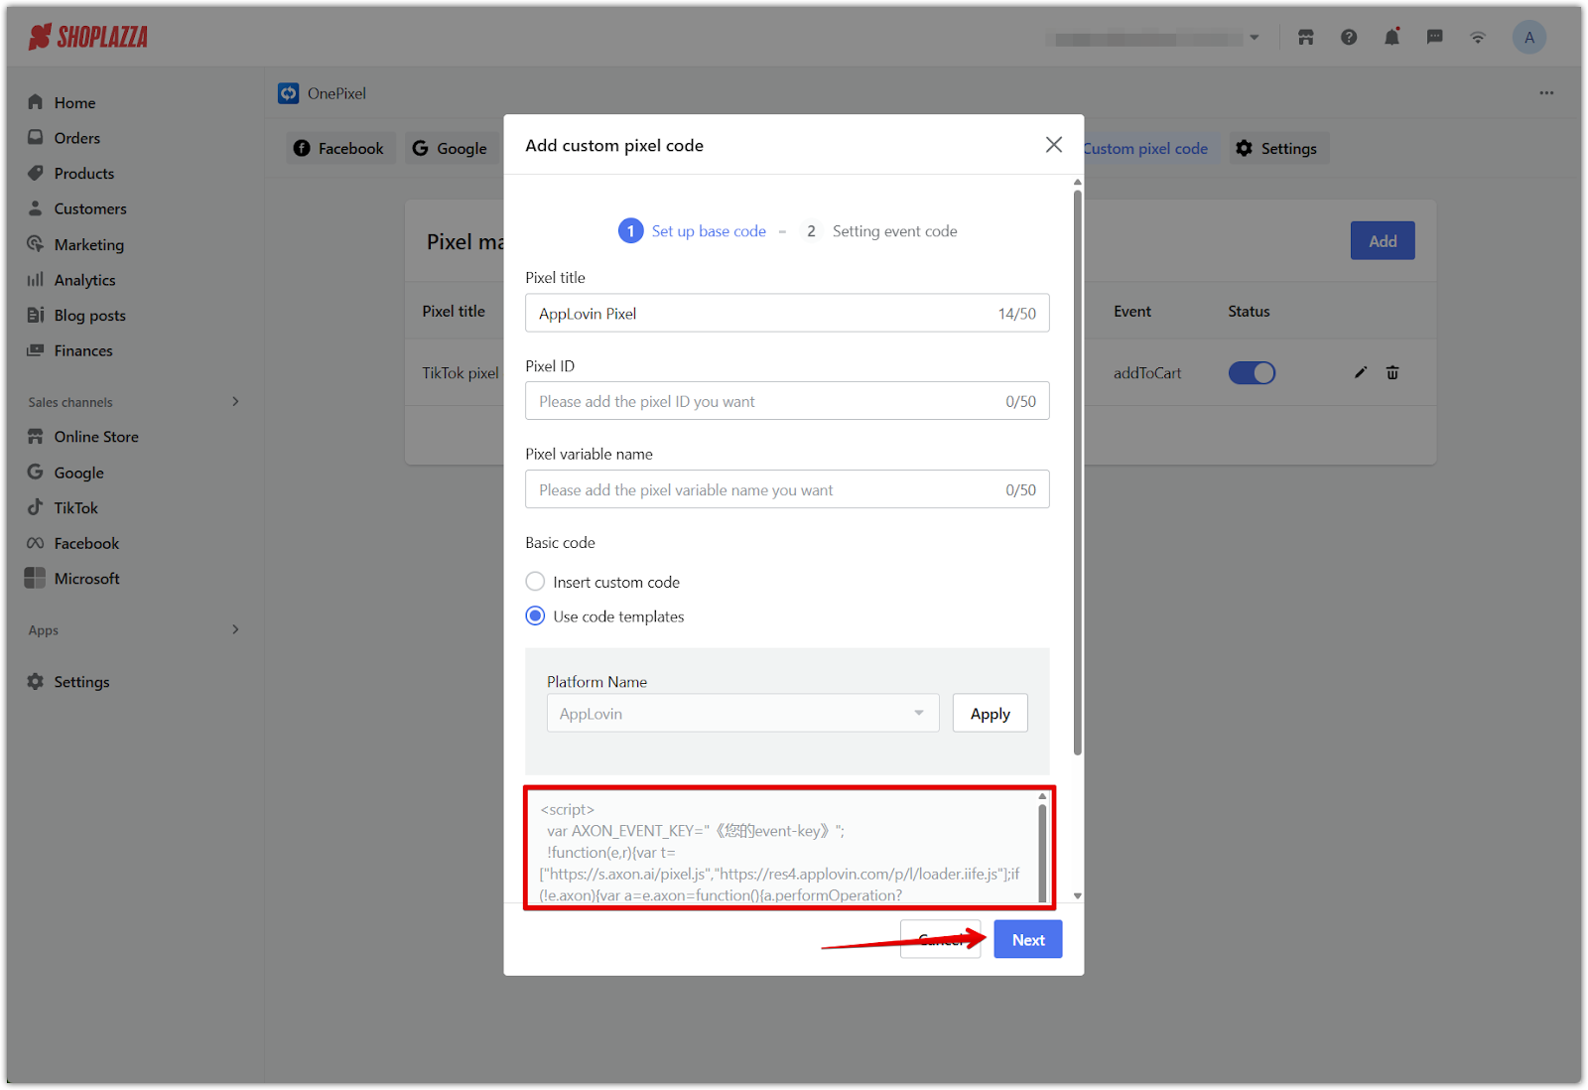1588x1090 pixels.
Task: Open Customers page
Action: (x=90, y=209)
